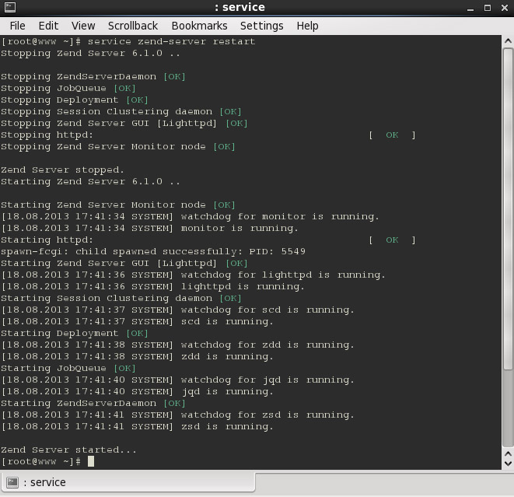Click the cursor block at the last prompt
This screenshot has width=514, height=497.
click(91, 461)
